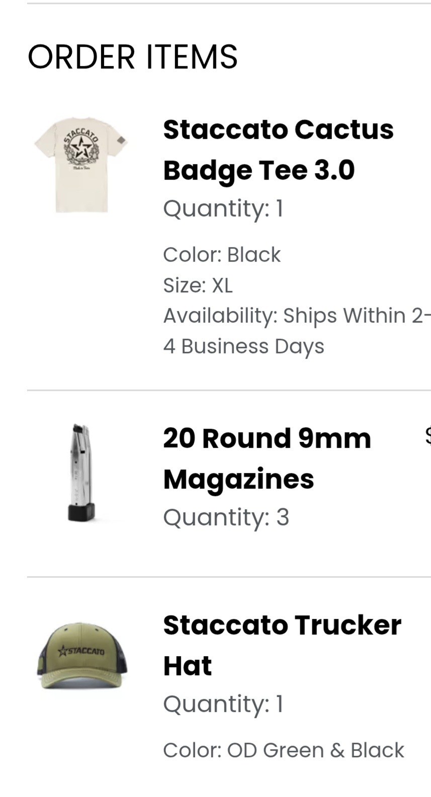
Task: Click the Color: OD Green & Black line
Action: (284, 750)
